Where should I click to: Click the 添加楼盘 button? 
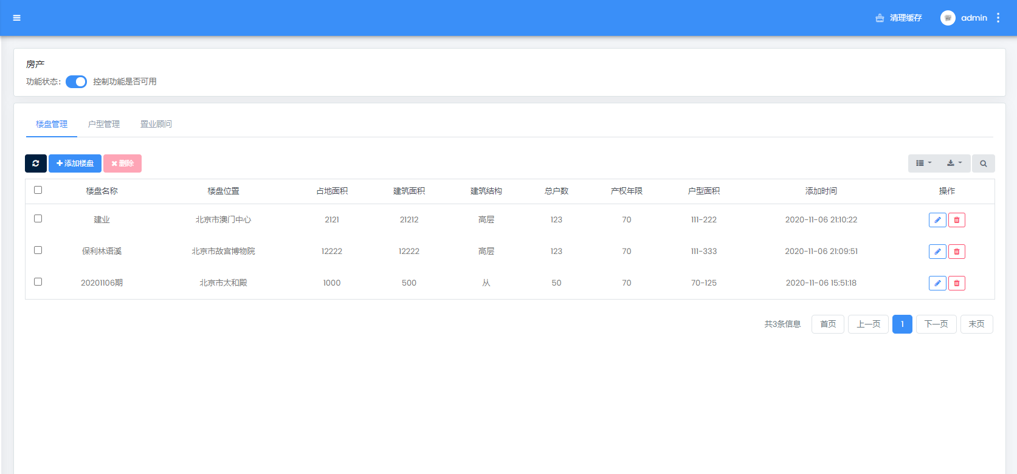[75, 163]
